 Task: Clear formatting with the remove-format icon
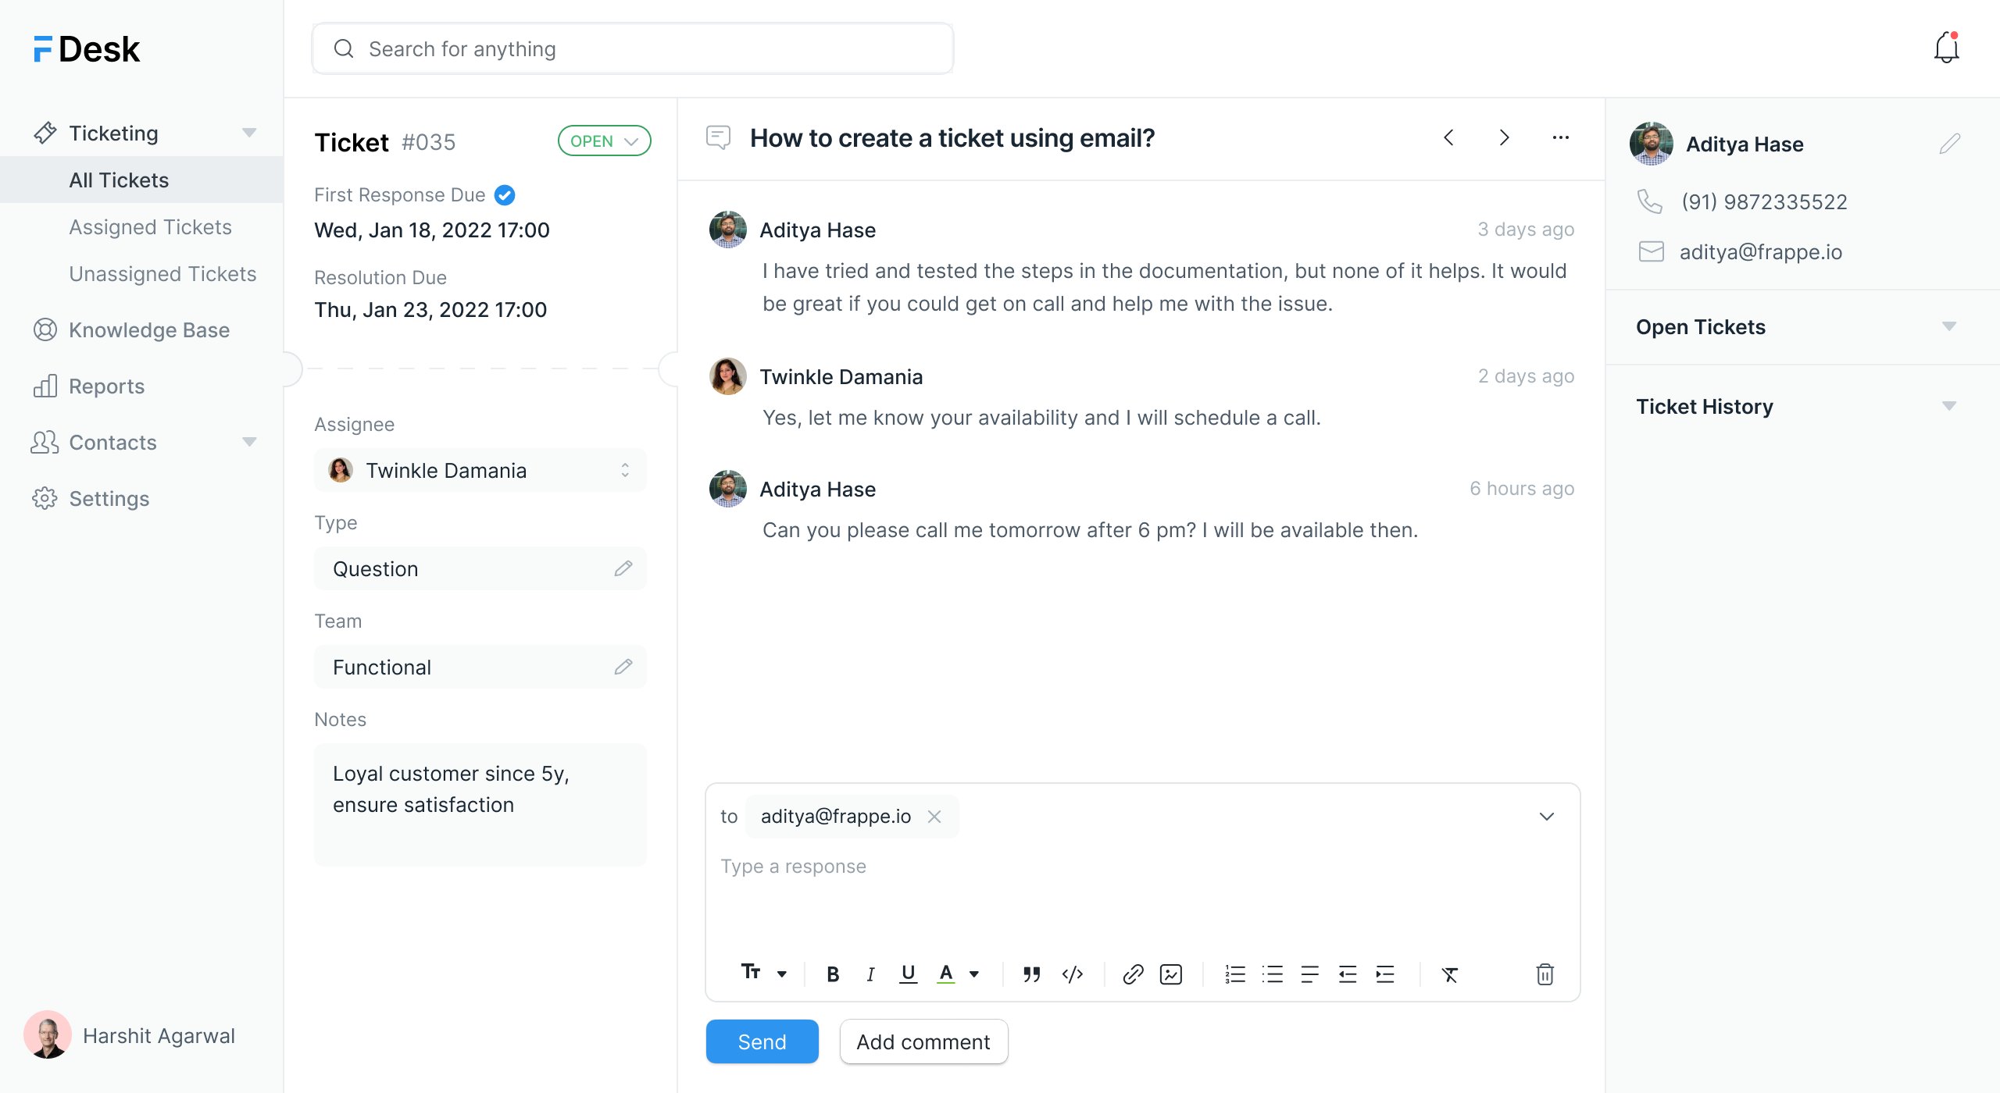coord(1450,974)
